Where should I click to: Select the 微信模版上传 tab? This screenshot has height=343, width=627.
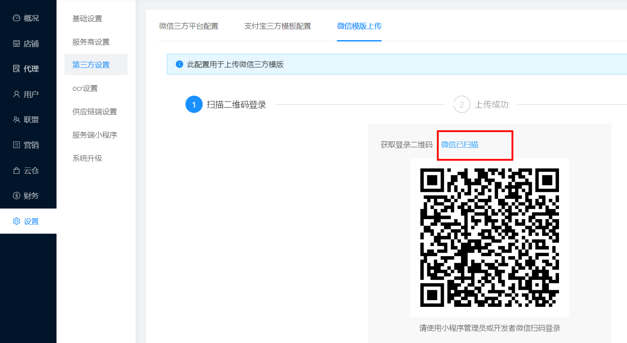pos(359,26)
